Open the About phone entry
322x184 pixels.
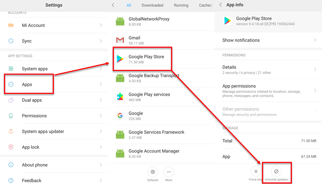point(35,165)
